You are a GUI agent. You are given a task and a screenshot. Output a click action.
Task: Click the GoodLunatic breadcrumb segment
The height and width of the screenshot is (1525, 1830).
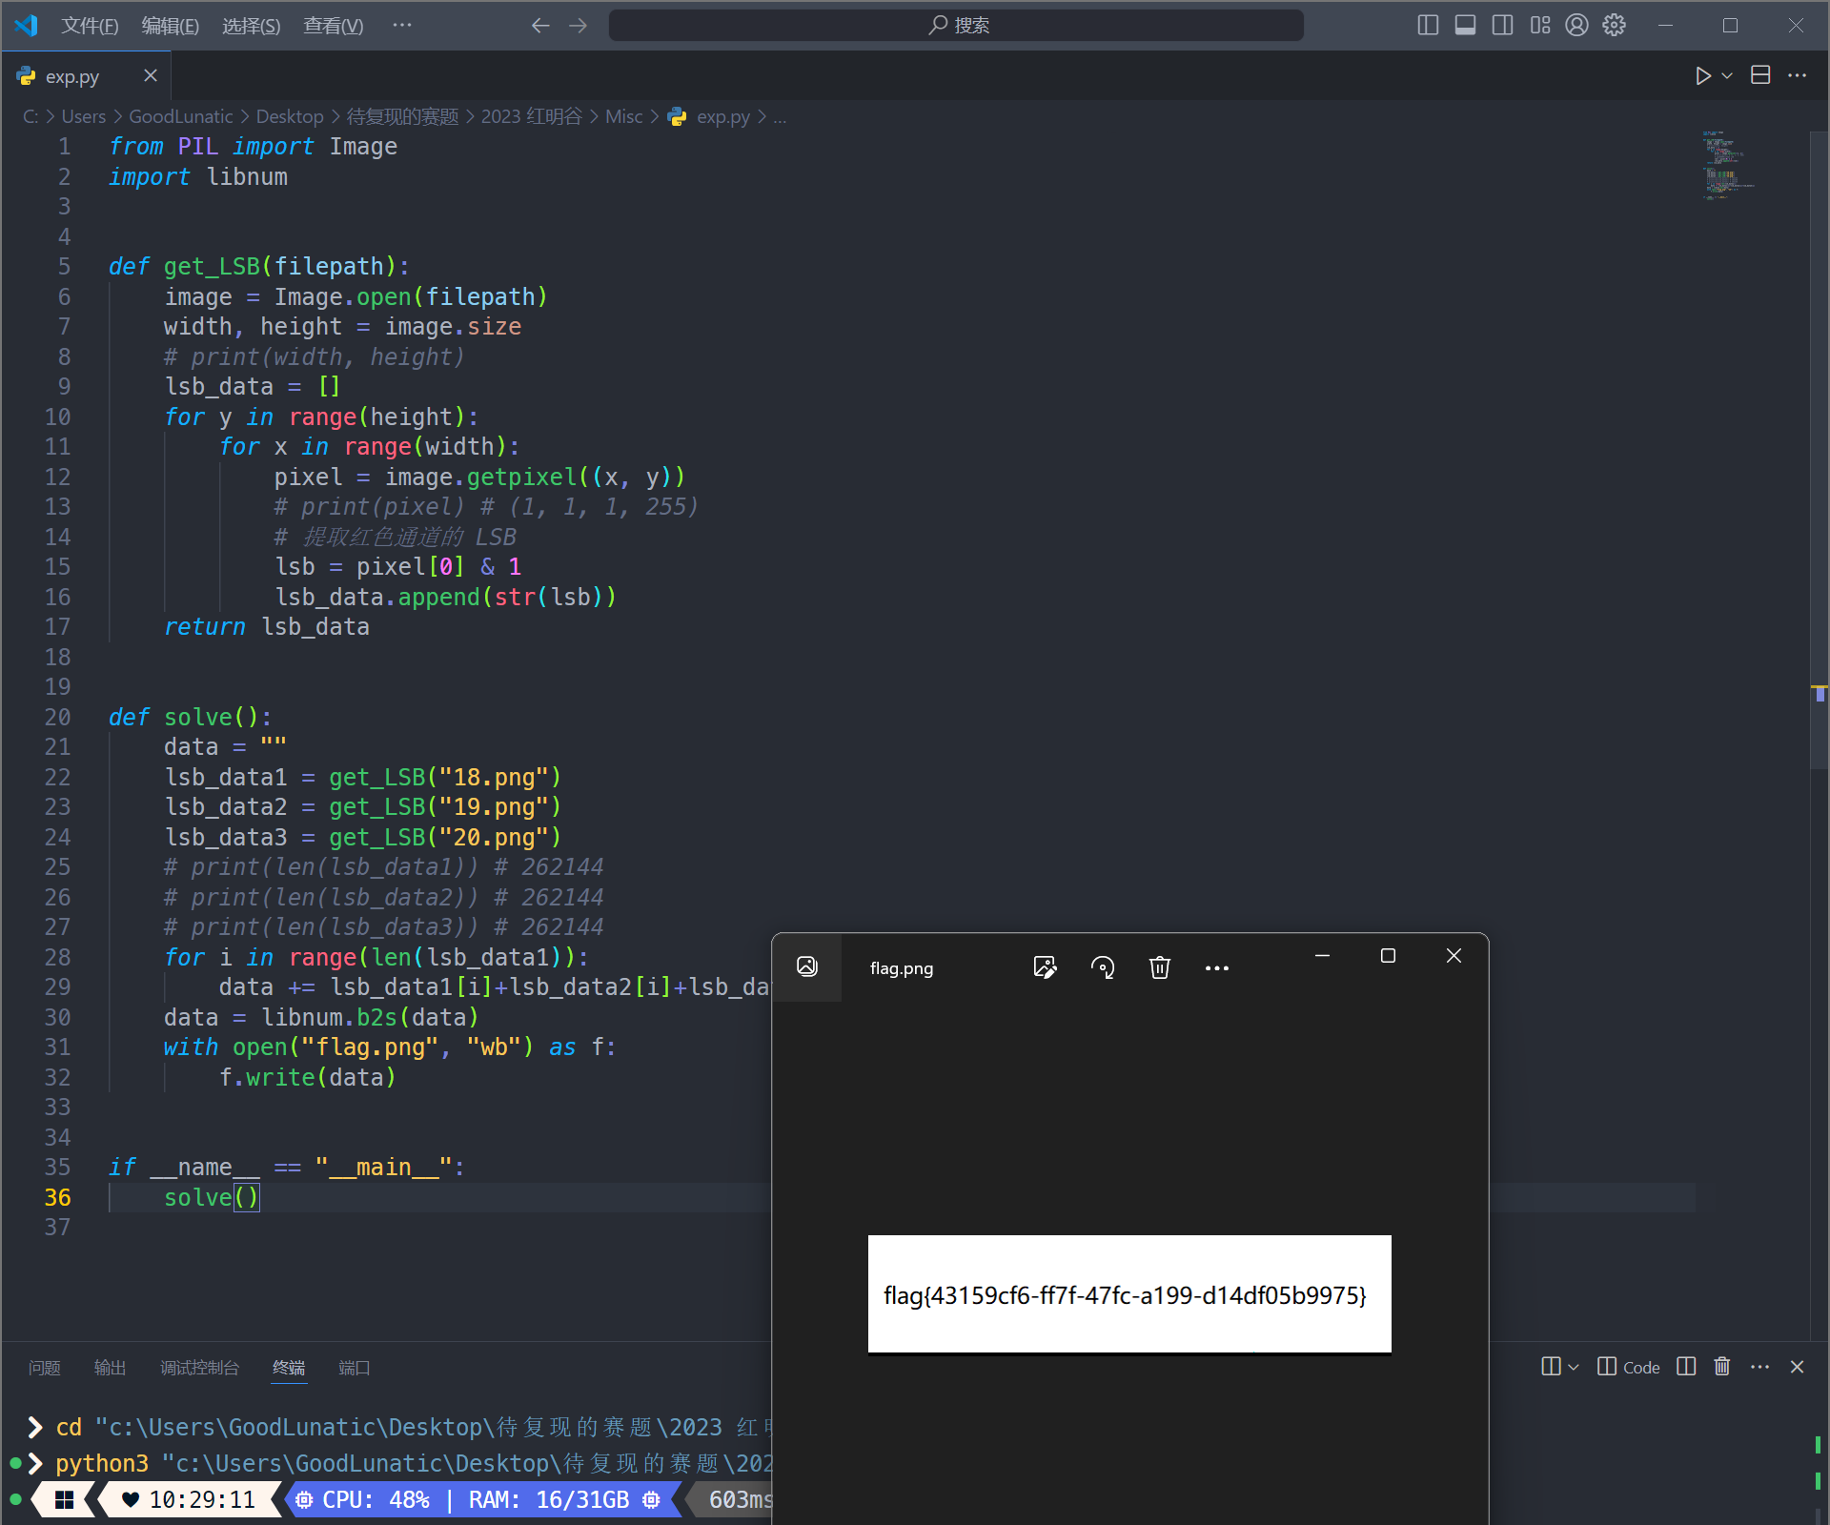point(181,116)
